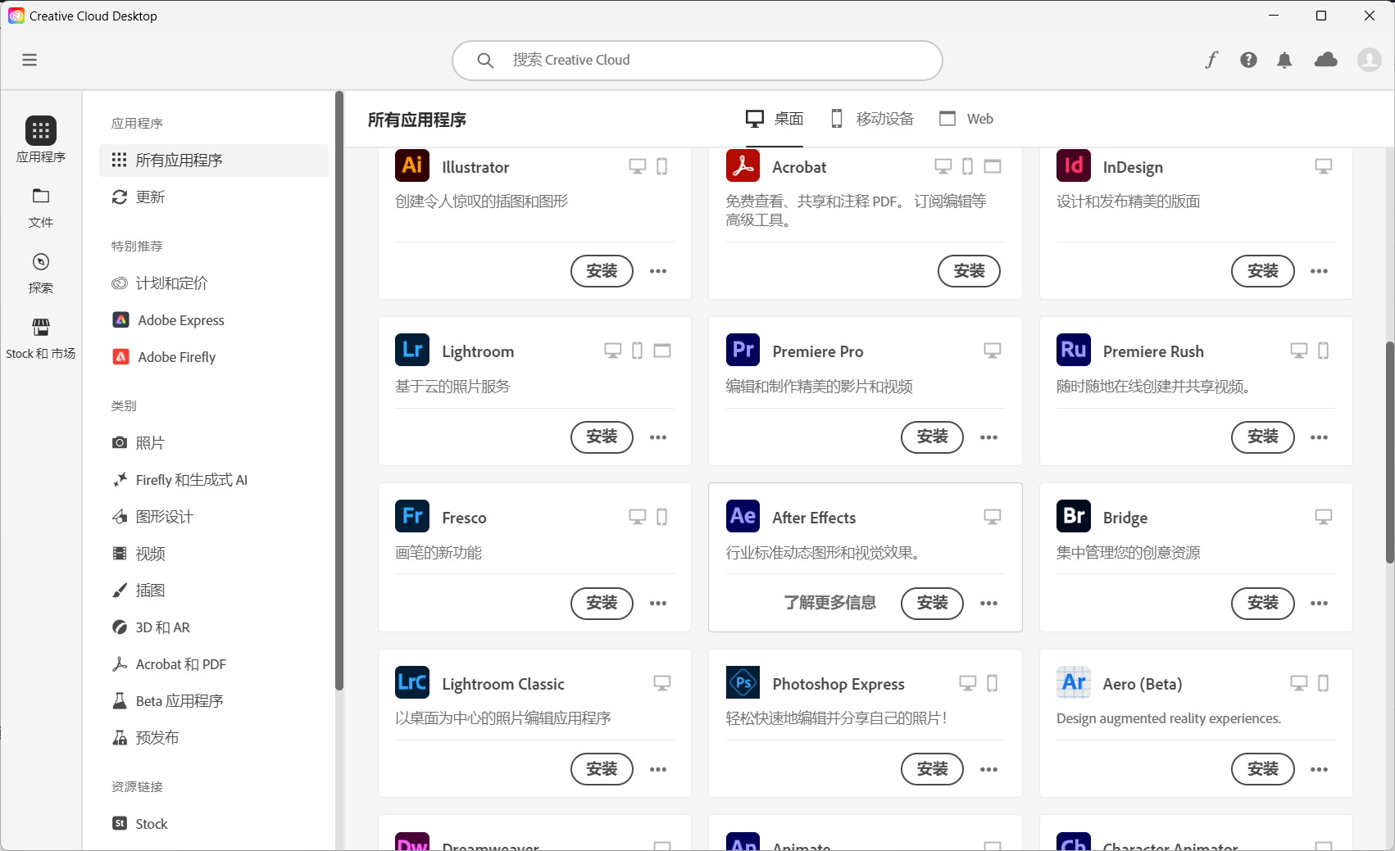Open the fonts (f) icon

(x=1211, y=60)
